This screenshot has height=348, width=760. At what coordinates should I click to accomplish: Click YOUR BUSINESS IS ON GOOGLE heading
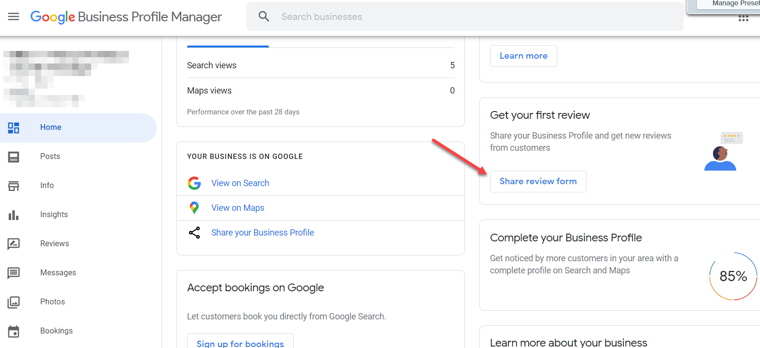point(245,157)
